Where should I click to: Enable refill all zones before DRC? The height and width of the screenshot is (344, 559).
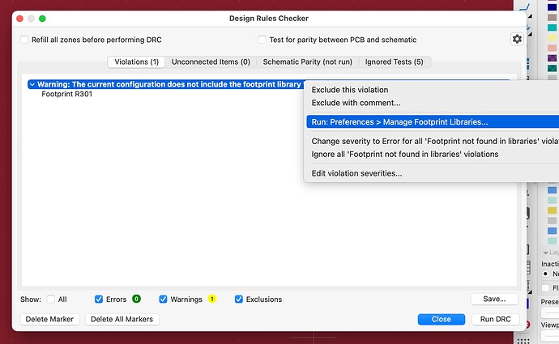point(24,39)
